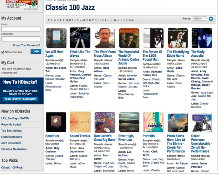Filter albums by letter G
The image size is (219, 174).
coord(67,20)
